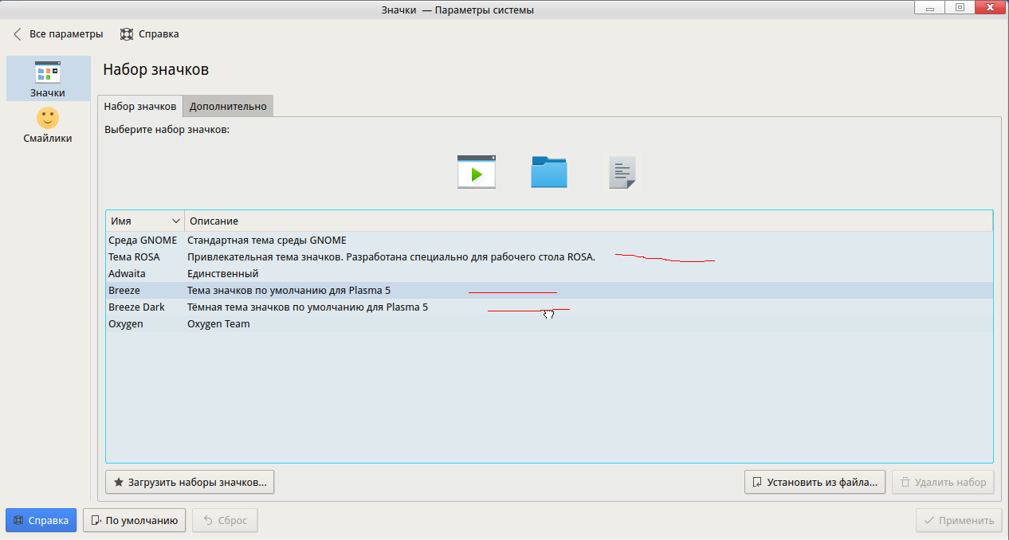The image size is (1009, 540).
Task: Click description 'Стандартная тема среды GNOME'
Action: (x=266, y=240)
